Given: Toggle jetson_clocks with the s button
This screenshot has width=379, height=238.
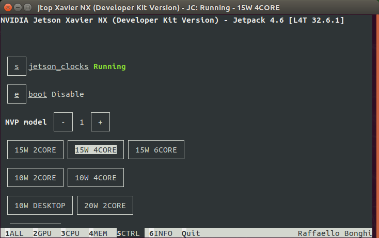Looking at the screenshot, I should (17, 66).
